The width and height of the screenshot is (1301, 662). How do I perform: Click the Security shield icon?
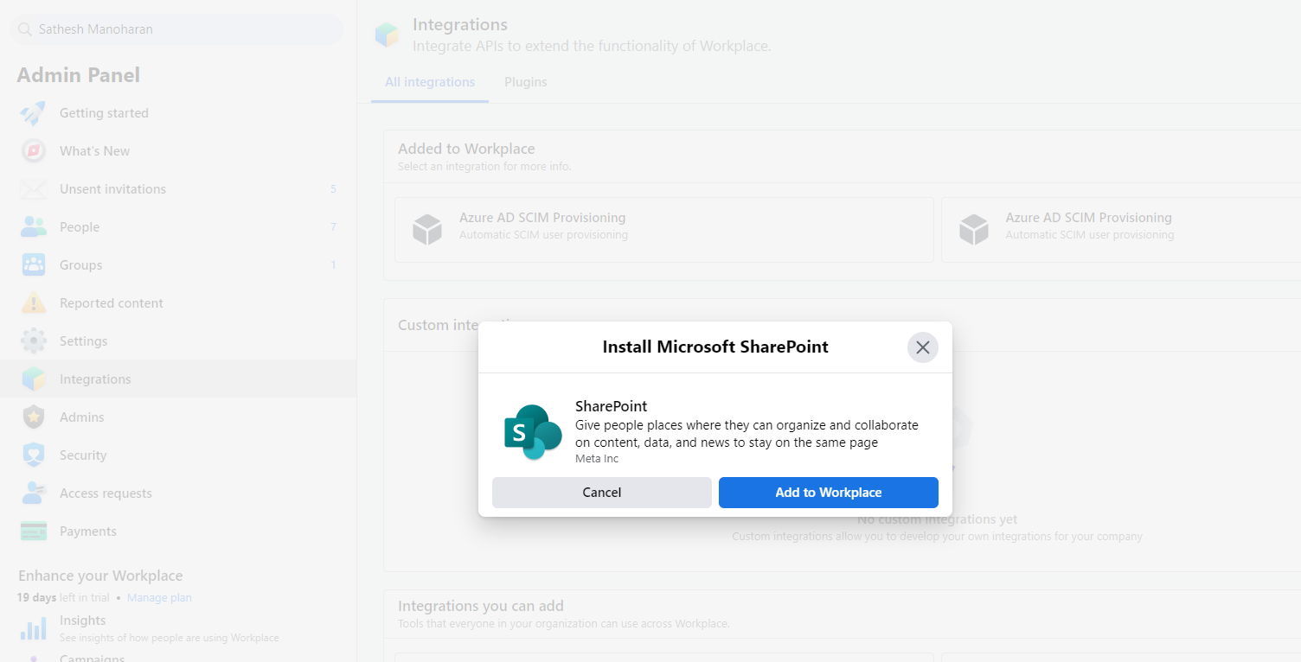[x=33, y=455]
